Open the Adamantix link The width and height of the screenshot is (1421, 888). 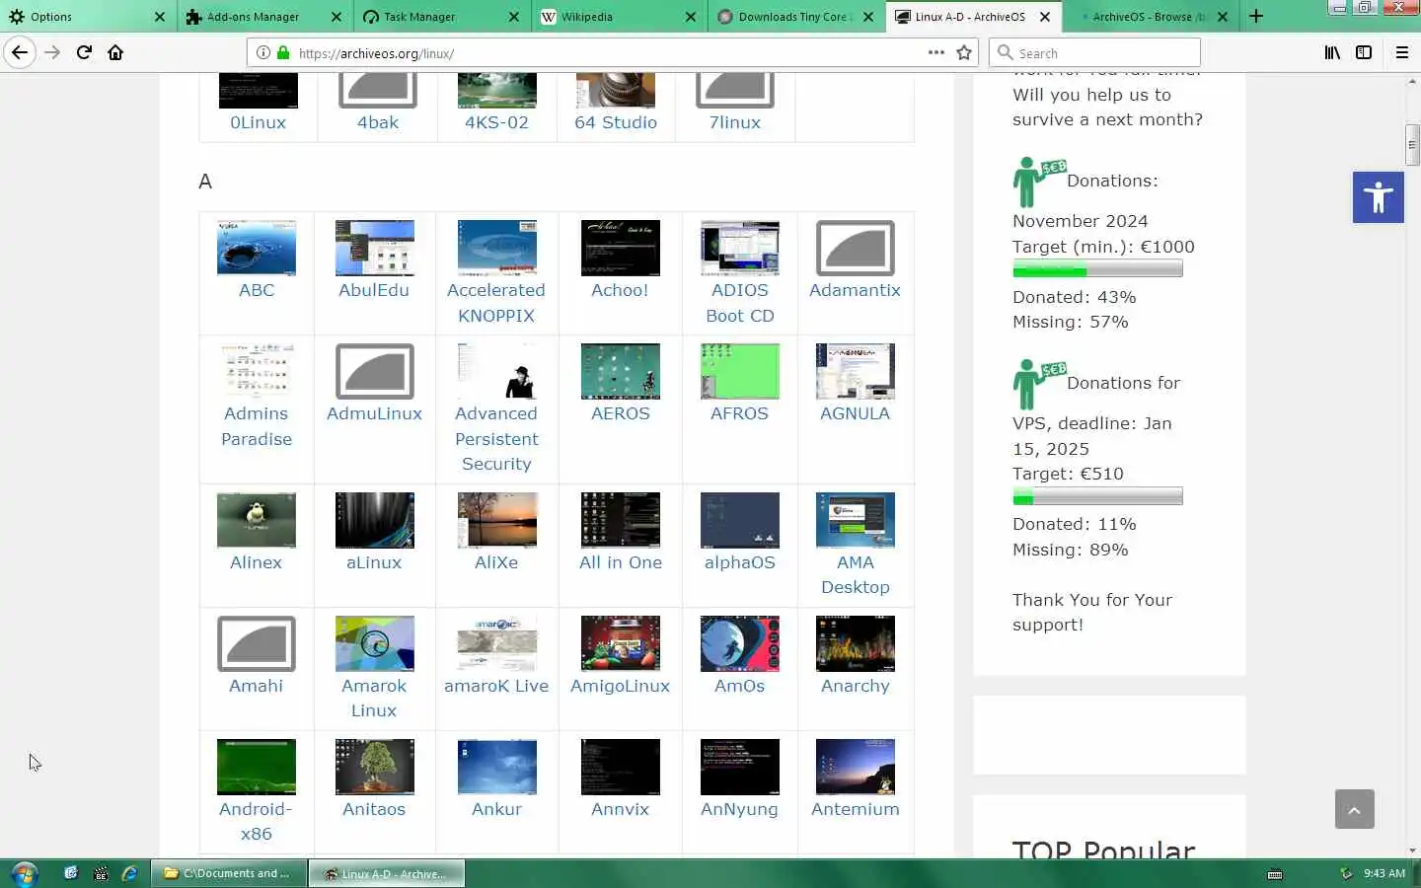(855, 290)
